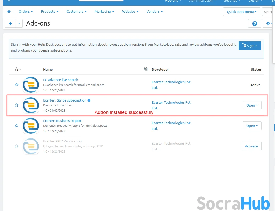Favorite Ecarter OTP Verification add-on
The height and width of the screenshot is (211, 275).
17,146
